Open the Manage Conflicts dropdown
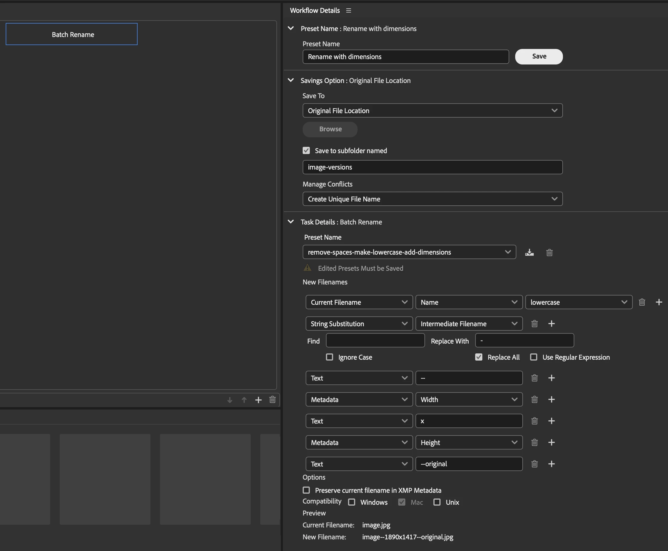Viewport: 668px width, 551px height. tap(432, 199)
